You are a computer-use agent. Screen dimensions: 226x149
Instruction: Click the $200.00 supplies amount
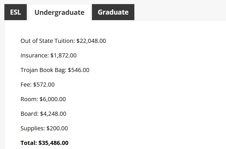pyautogui.click(x=57, y=128)
